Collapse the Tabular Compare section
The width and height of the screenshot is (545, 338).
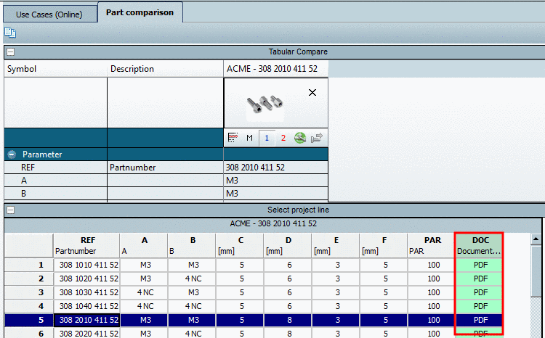(11, 52)
